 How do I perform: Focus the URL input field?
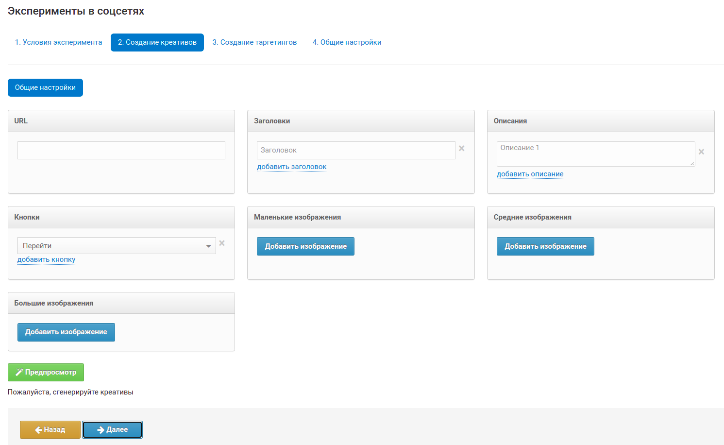[x=121, y=150]
